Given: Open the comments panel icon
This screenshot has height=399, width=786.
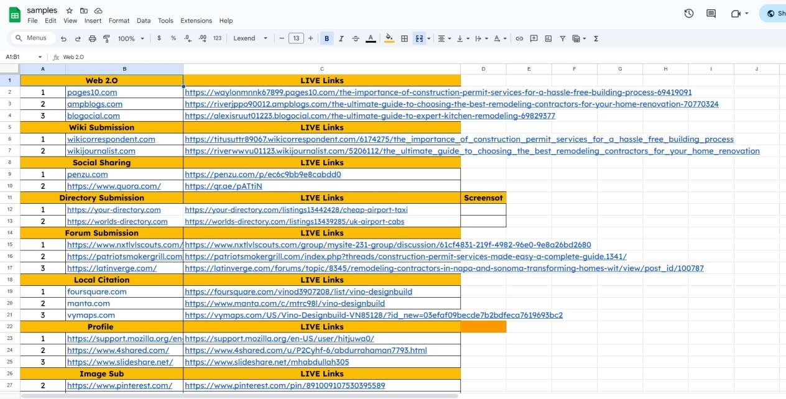Looking at the screenshot, I should 711,13.
